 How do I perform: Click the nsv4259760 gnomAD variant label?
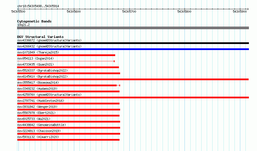pos(49,95)
